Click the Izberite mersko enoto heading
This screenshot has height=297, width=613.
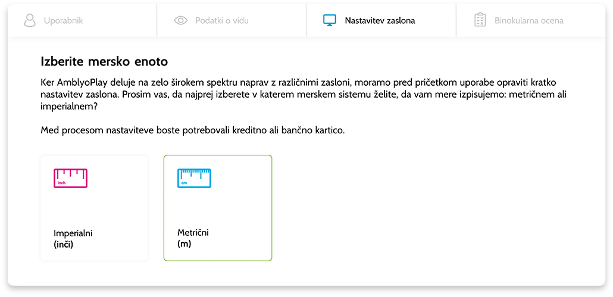pyautogui.click(x=104, y=61)
